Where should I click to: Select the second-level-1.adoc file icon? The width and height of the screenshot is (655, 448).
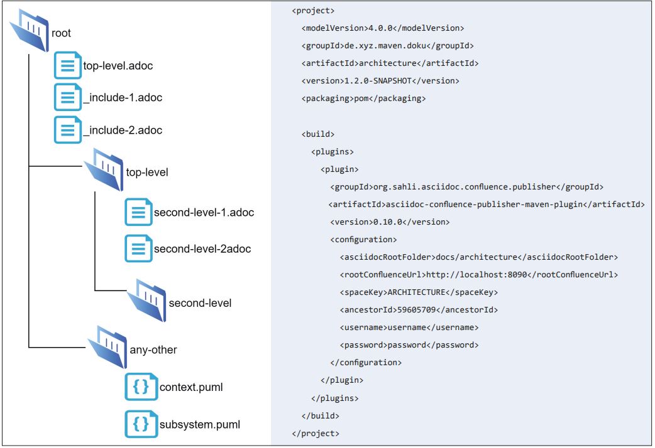coord(138,212)
